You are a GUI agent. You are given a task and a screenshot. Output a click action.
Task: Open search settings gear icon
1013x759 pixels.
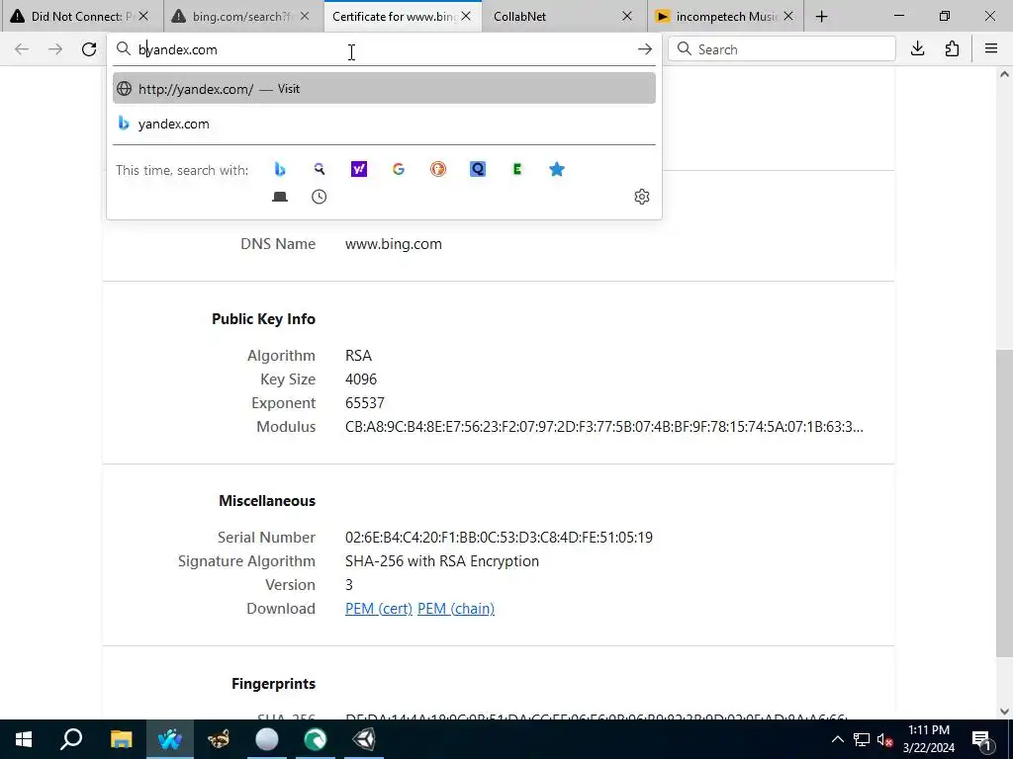(x=641, y=197)
